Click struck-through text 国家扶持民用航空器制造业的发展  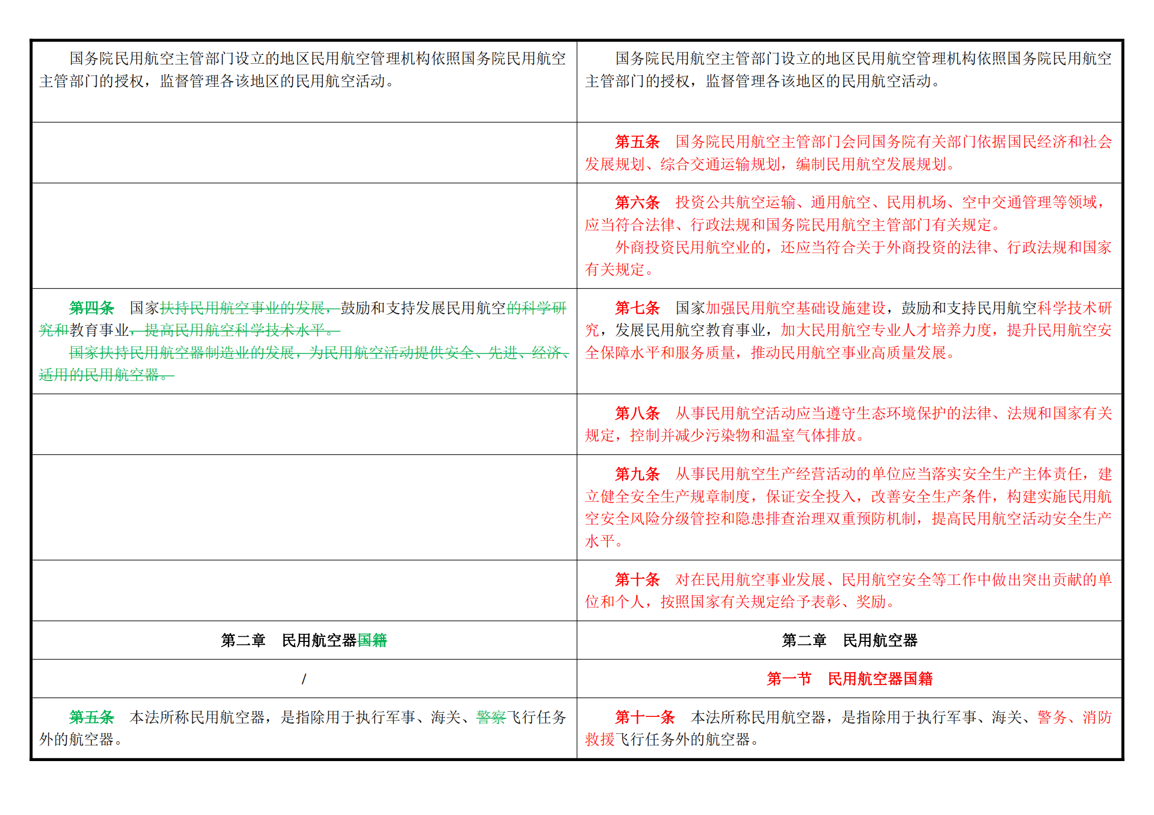tap(182, 352)
